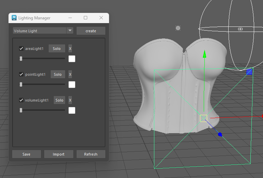263x178 pixels.
Task: Remove volumeLight1 using its X button
Action: (70, 100)
